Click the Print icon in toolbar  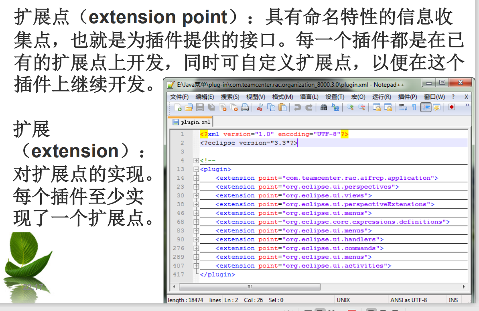pos(245,107)
